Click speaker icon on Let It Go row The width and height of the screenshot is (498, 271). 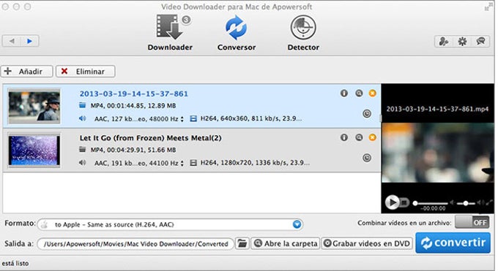82,163
